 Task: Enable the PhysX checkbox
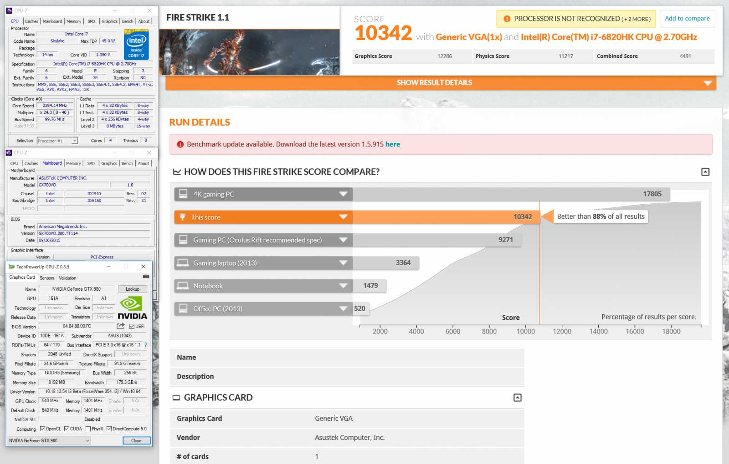pos(88,429)
